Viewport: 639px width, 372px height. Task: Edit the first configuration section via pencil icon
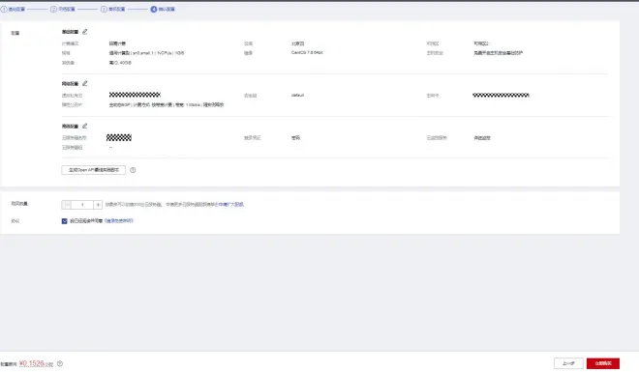pos(85,31)
